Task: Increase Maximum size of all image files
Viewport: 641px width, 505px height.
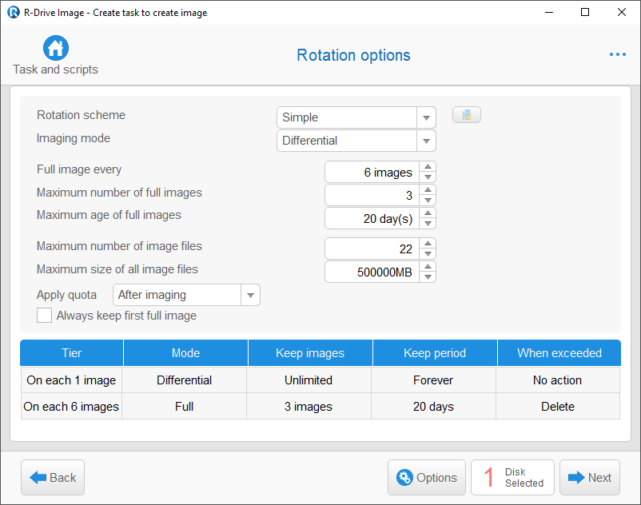Action: pos(428,267)
